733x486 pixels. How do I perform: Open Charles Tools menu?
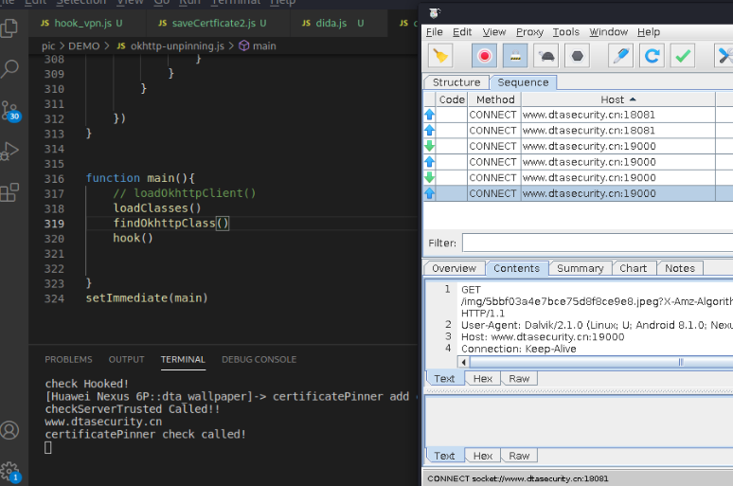click(x=565, y=32)
